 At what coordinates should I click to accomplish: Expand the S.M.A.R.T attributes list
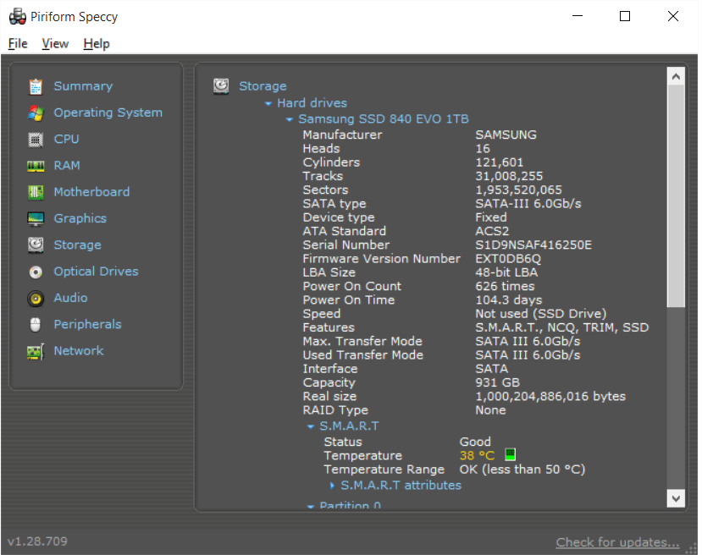pos(331,485)
